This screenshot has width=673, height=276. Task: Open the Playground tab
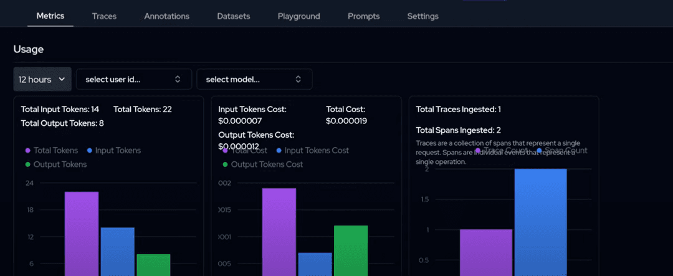[x=298, y=16]
